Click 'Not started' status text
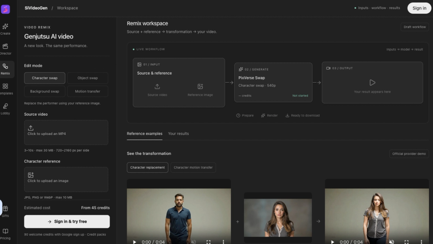The height and width of the screenshot is (244, 433). [x=300, y=96]
